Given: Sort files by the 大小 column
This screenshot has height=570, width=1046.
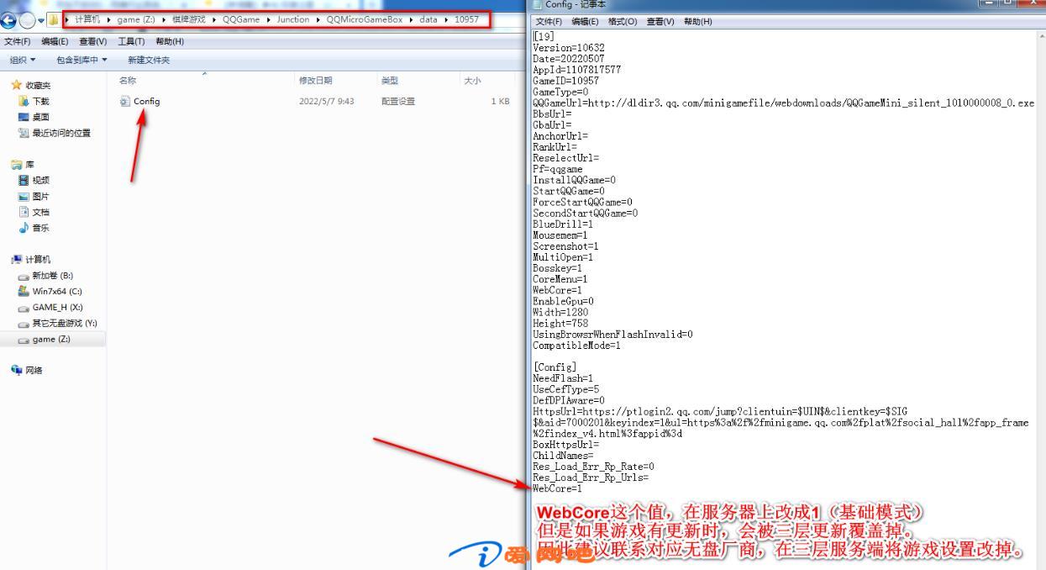Looking at the screenshot, I should [x=472, y=81].
